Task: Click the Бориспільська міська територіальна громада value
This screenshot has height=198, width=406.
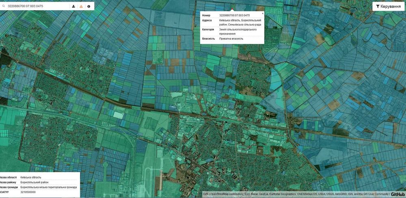Action: click(x=48, y=187)
